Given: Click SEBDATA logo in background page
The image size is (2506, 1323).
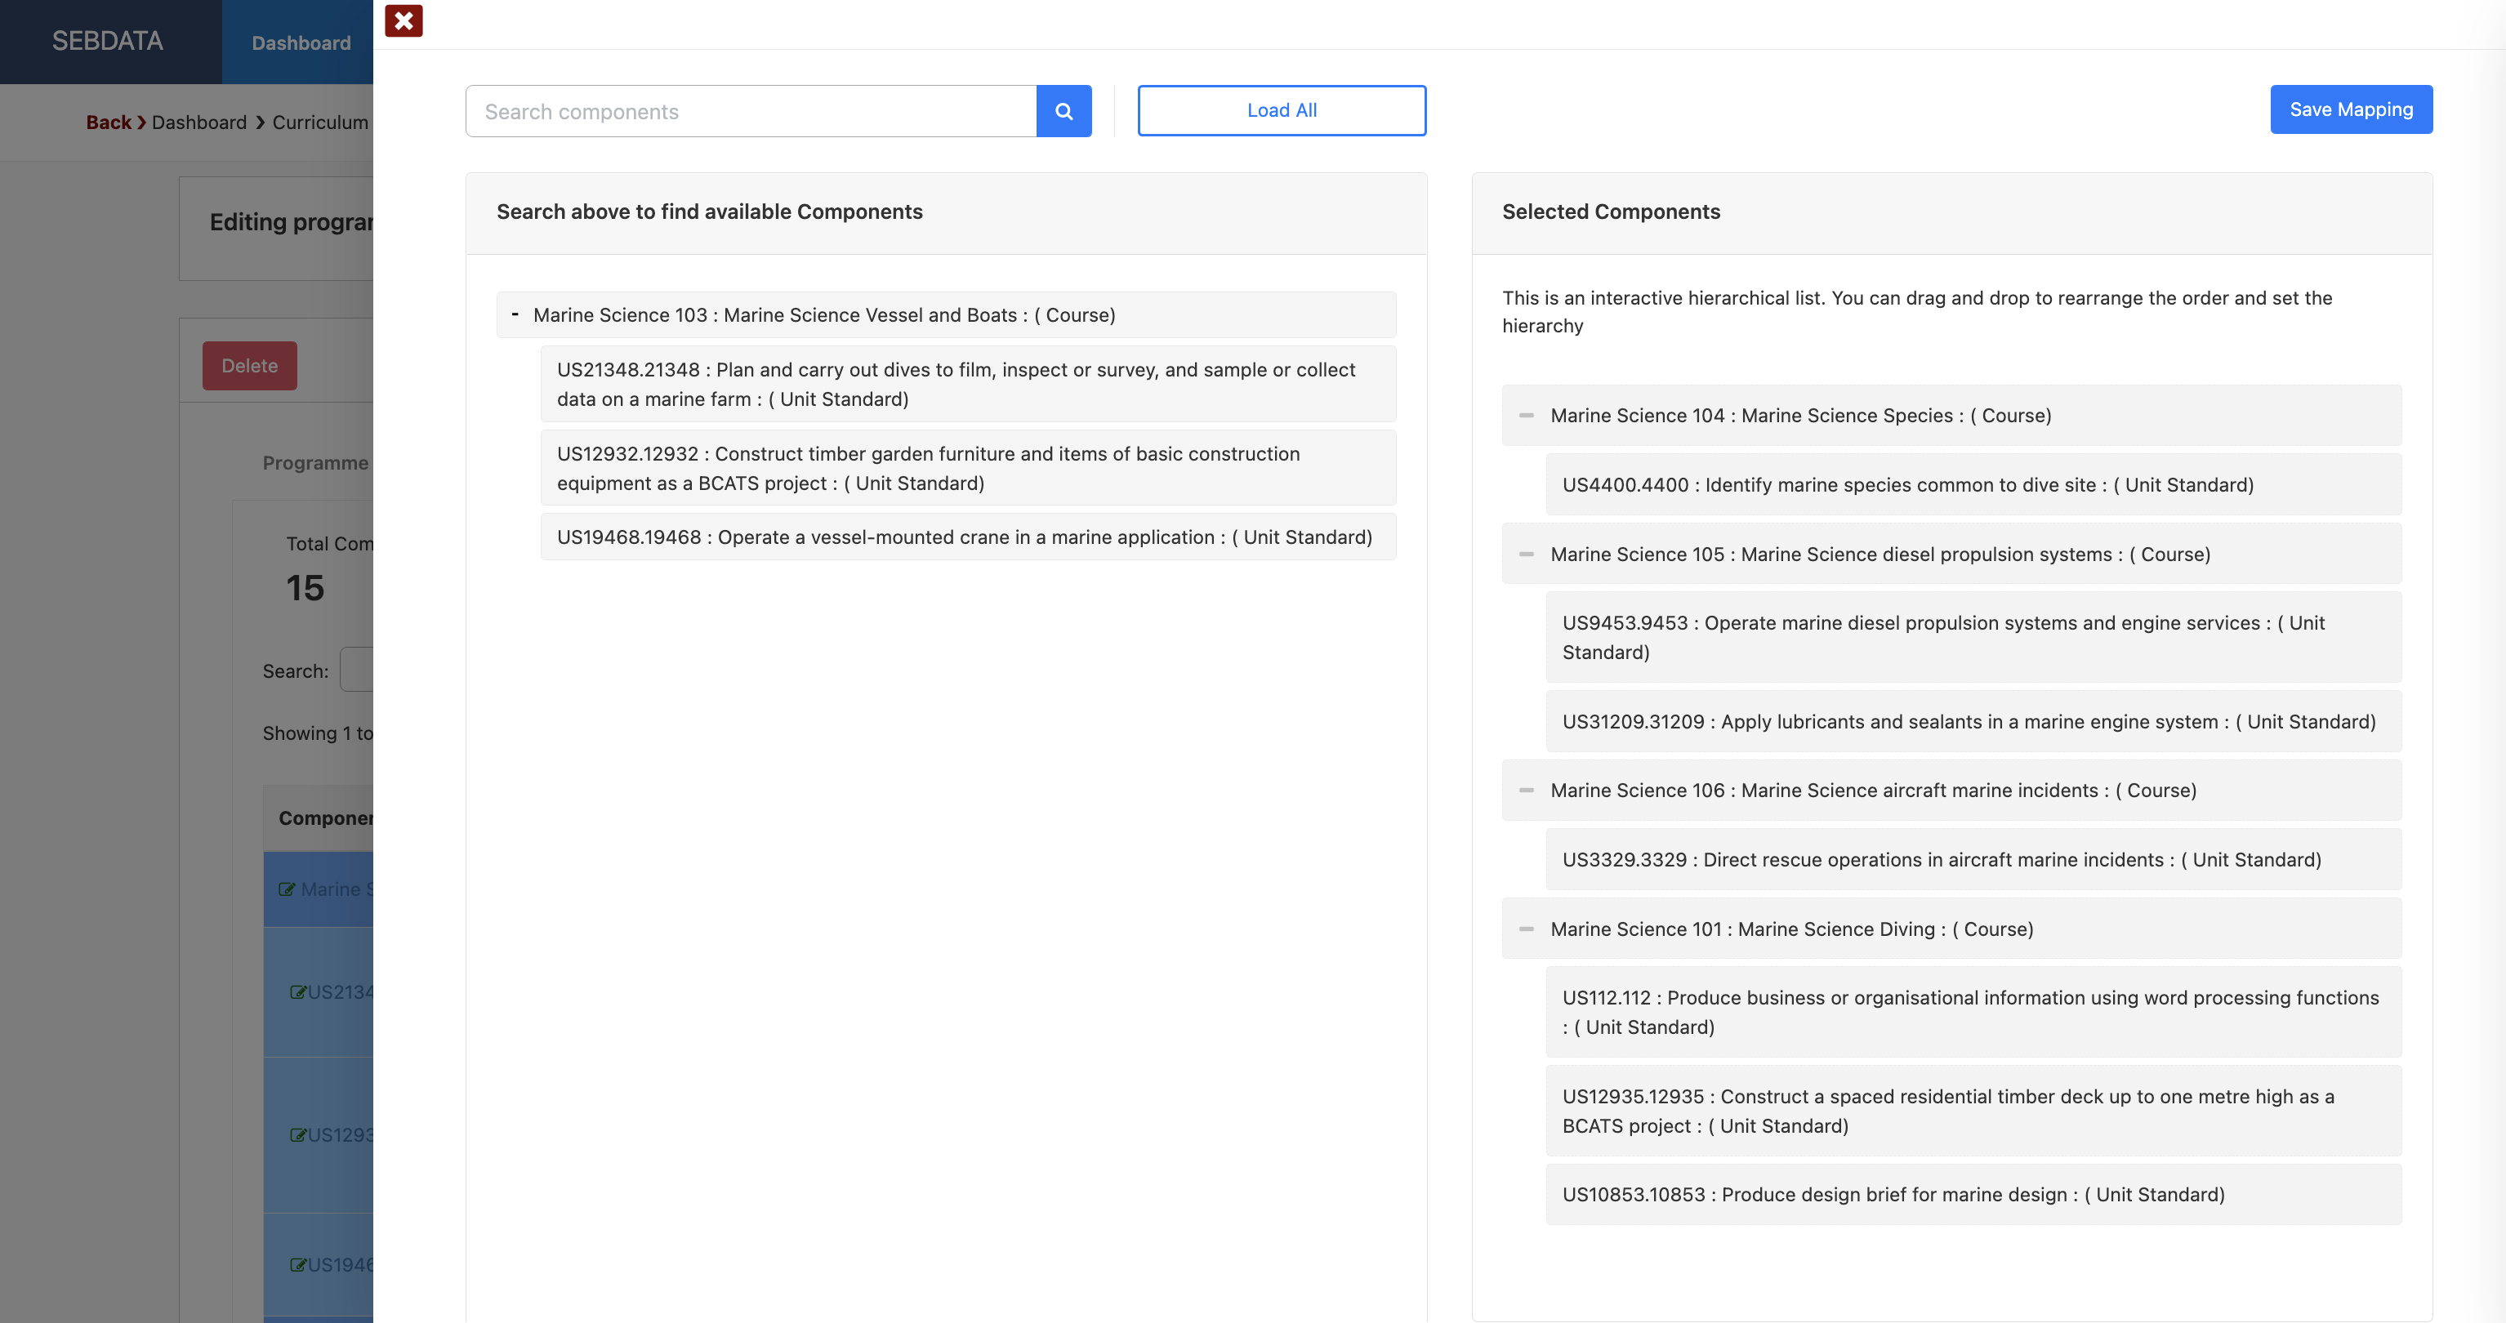Looking at the screenshot, I should coord(107,41).
